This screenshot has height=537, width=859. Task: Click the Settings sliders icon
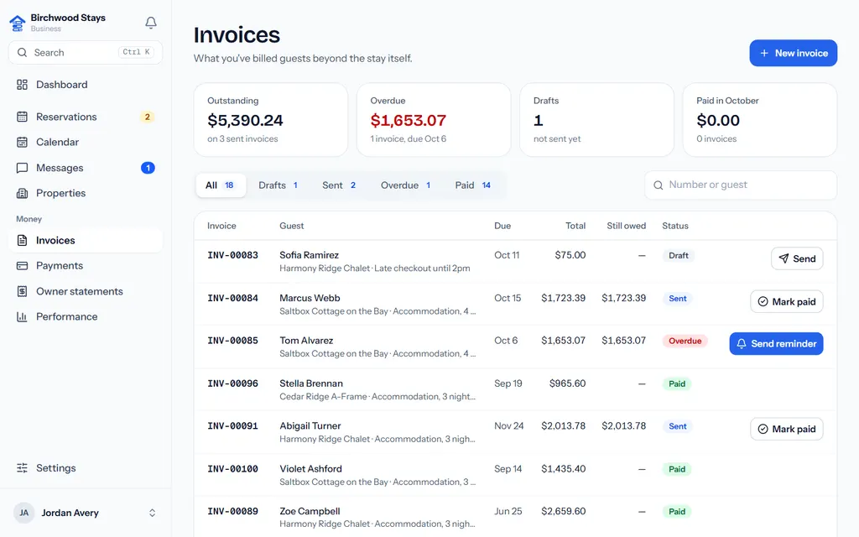(22, 468)
